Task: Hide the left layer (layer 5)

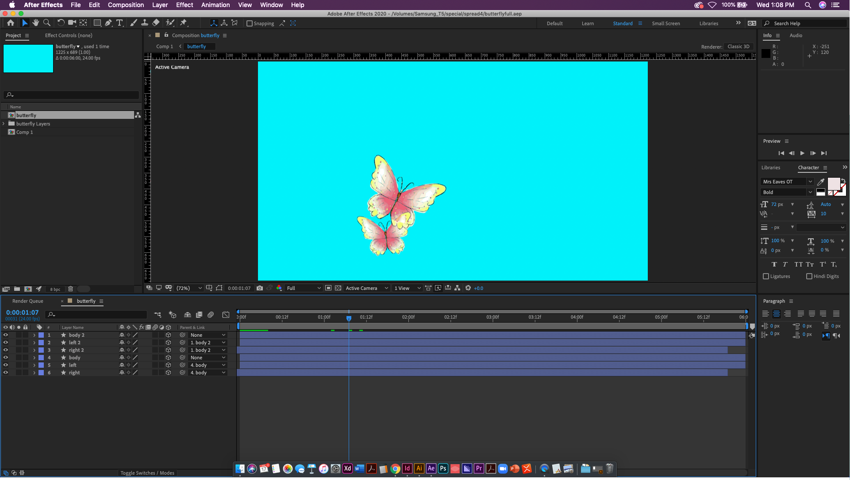Action: [6, 366]
